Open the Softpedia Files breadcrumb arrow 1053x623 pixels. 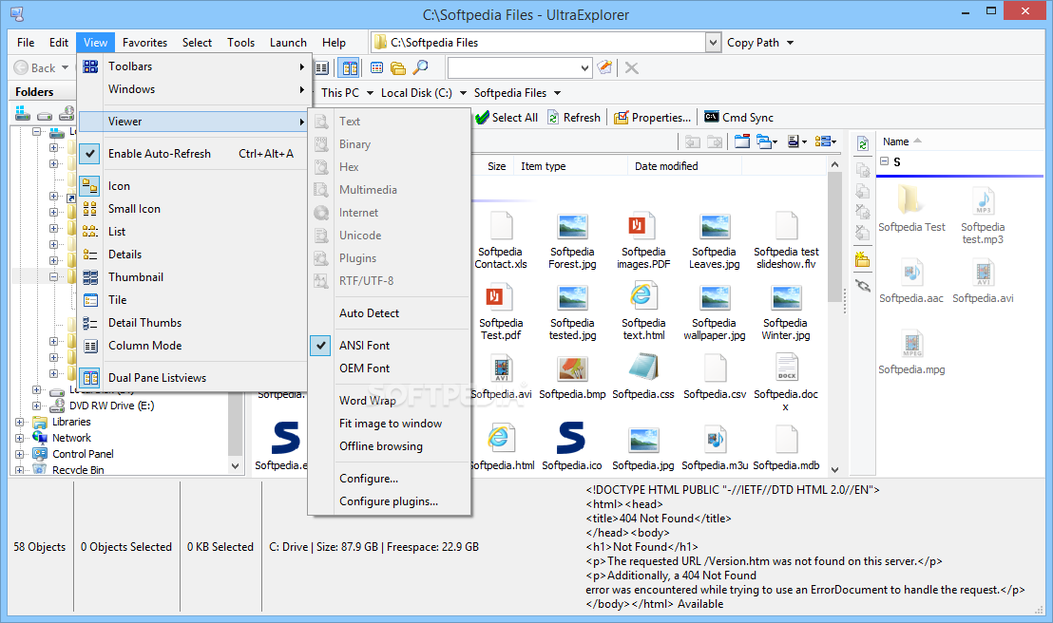pos(558,93)
